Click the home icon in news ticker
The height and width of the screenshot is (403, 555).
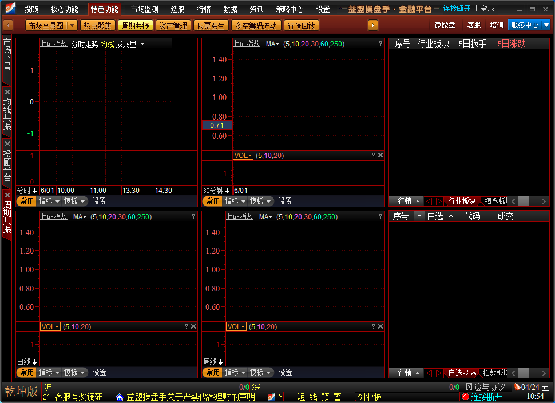(119, 397)
